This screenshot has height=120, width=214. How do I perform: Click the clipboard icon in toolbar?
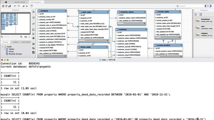click(31, 6)
